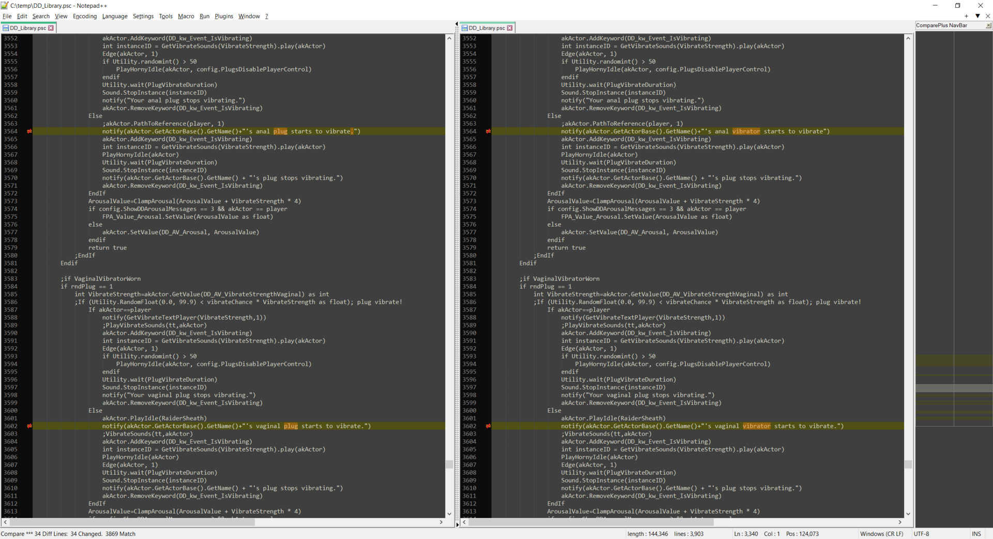Viewport: 993px width, 539px height.
Task: Close the ComparePlus NavBar panel
Action: tap(988, 25)
